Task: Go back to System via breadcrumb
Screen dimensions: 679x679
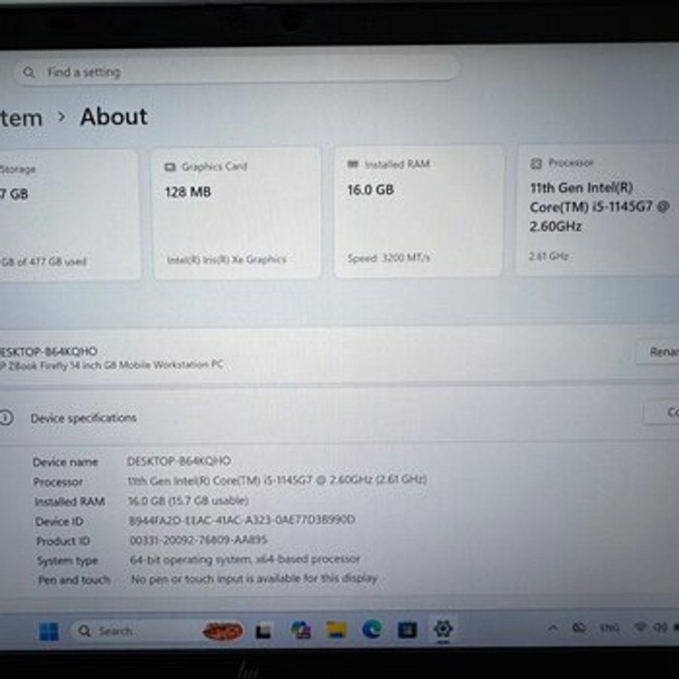Action: pyautogui.click(x=21, y=118)
